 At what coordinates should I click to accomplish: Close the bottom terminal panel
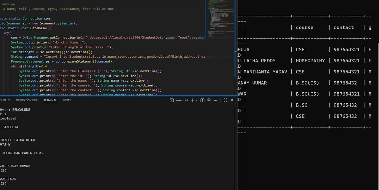(x=232, y=100)
